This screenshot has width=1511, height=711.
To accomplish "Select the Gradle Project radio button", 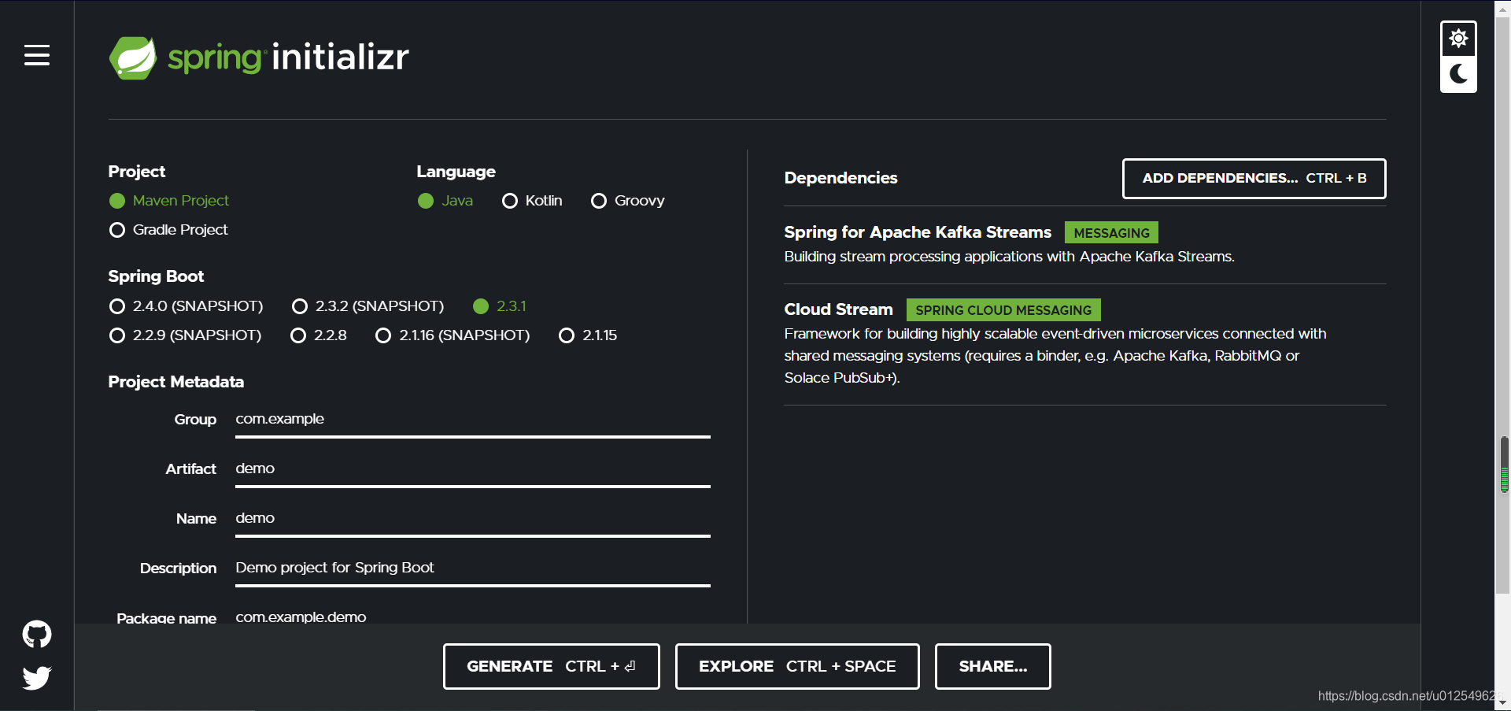I will click(116, 229).
